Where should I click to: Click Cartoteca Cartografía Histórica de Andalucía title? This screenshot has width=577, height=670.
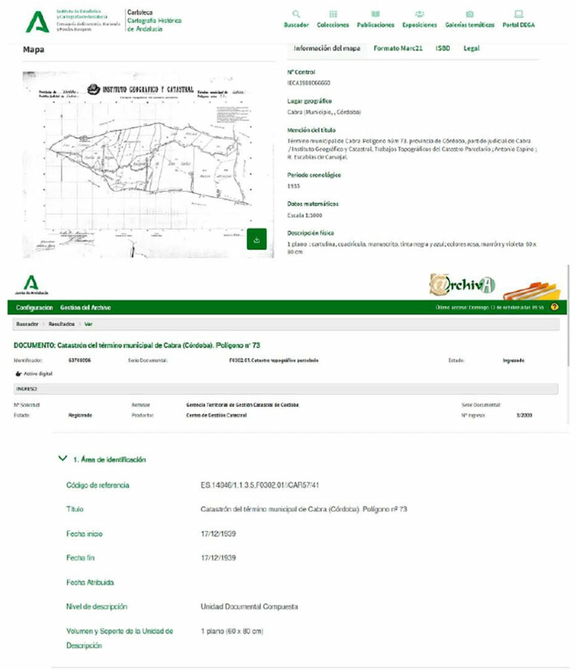[x=154, y=20]
